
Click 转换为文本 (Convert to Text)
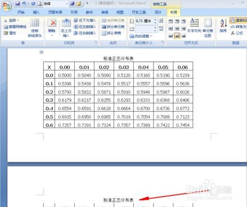pyautogui.click(x=239, y=27)
